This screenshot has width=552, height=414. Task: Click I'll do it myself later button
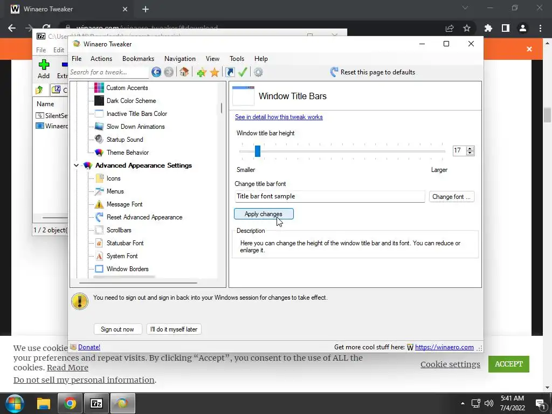[174, 329]
